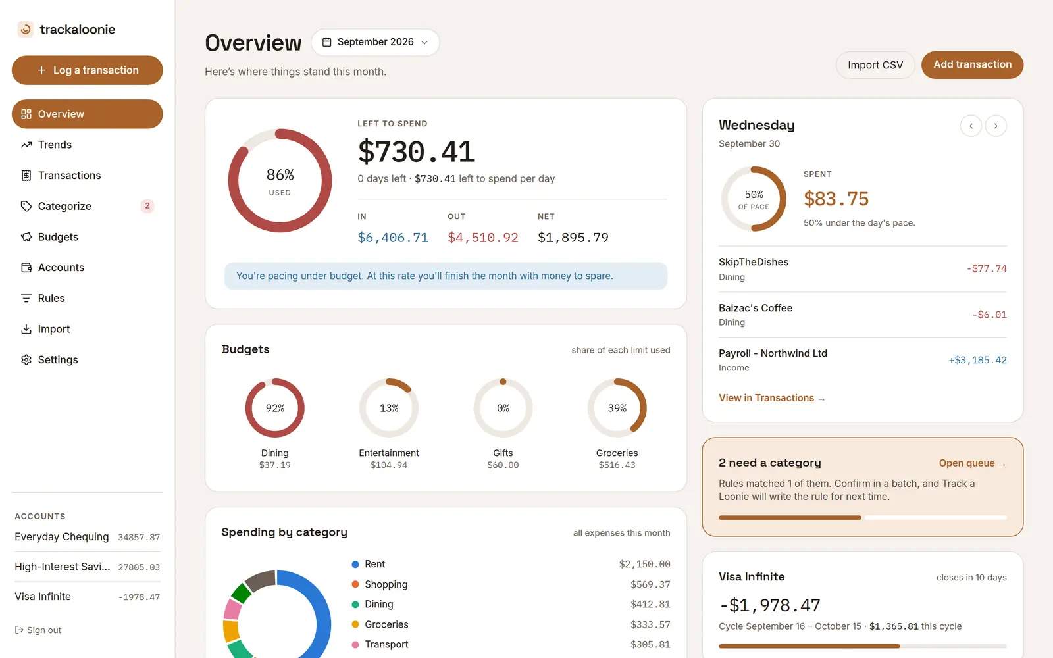
Task: Open the Rules page
Action: tap(88, 298)
